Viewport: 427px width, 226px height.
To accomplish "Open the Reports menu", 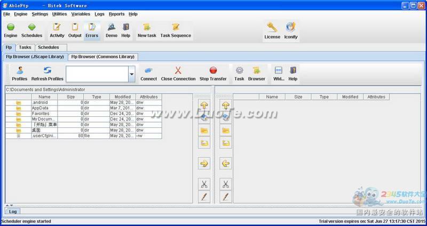I will click(x=116, y=14).
